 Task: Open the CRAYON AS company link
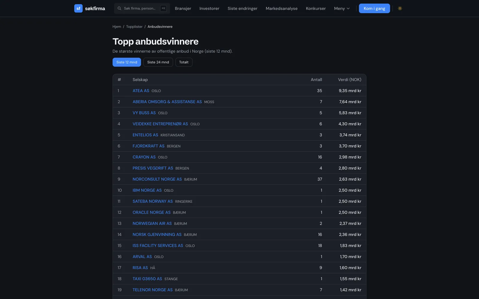coord(144,157)
